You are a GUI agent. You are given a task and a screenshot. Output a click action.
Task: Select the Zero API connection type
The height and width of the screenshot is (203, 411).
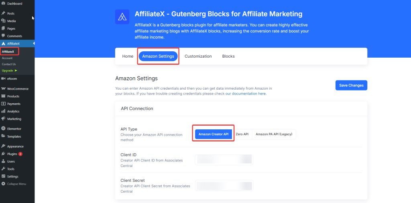242,134
